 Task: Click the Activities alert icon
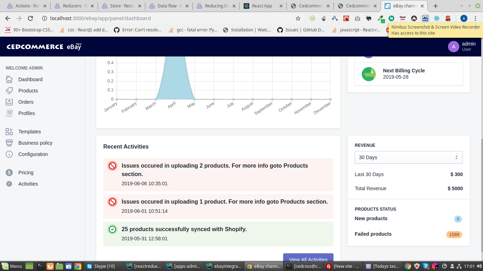[9, 184]
